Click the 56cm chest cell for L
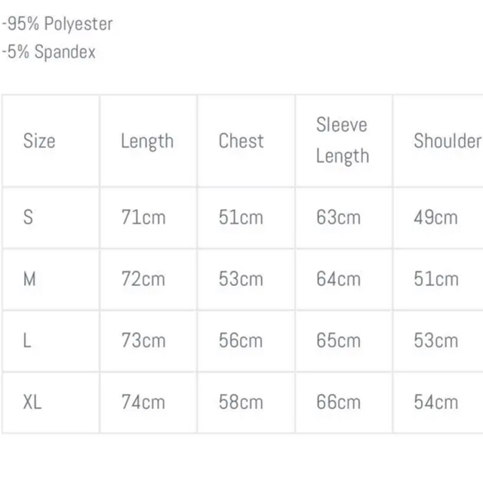 (241, 340)
